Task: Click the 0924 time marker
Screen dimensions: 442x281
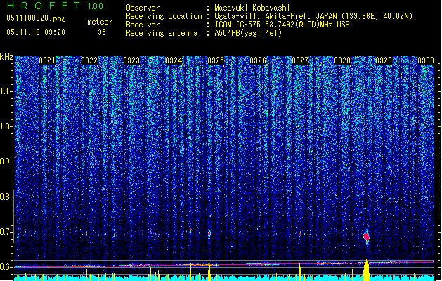Action: click(174, 60)
